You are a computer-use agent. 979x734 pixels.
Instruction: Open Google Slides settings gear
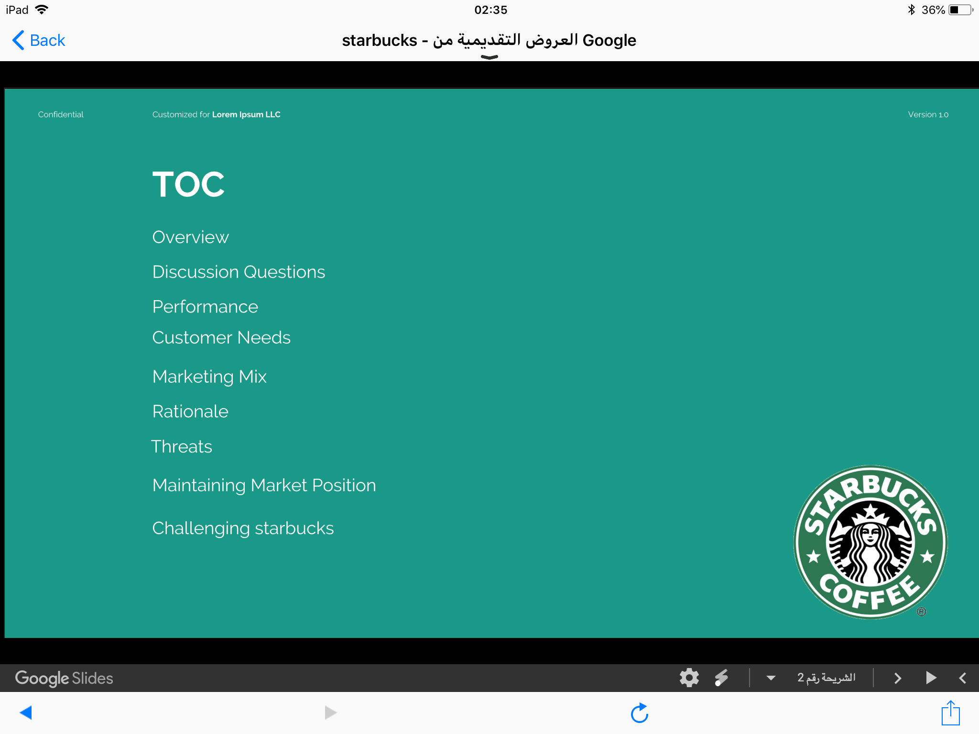point(689,678)
